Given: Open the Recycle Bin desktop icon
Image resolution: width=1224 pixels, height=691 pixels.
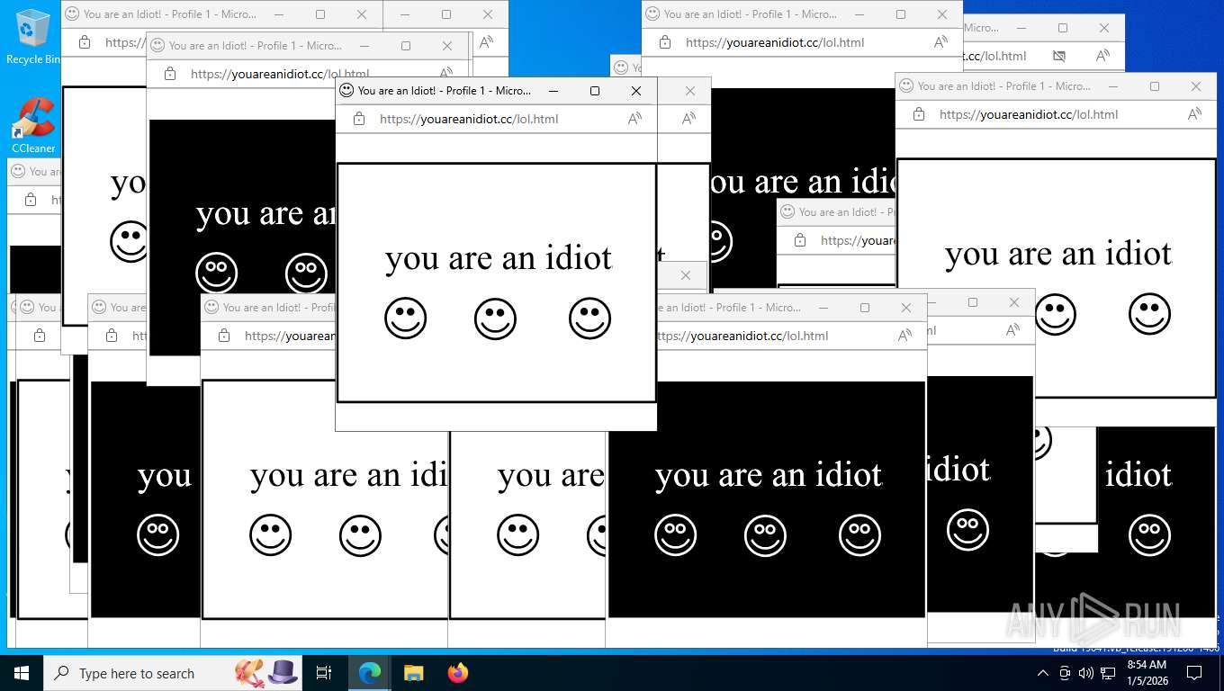Looking at the screenshot, I should [x=32, y=36].
